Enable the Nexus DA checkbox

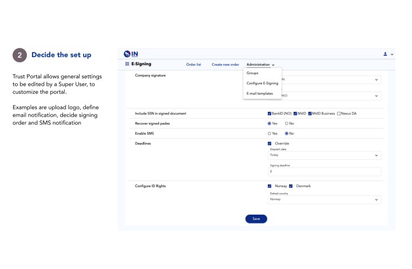coord(340,113)
